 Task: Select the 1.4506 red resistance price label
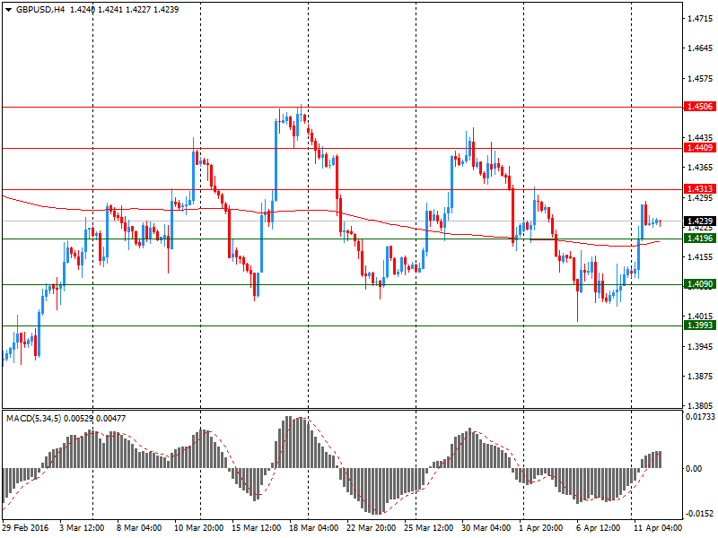point(699,107)
